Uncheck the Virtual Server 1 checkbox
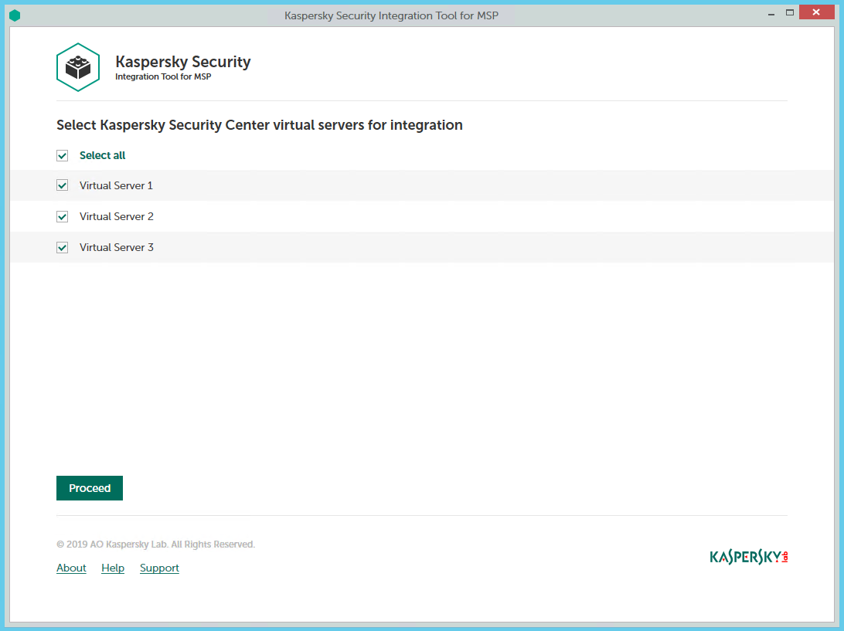The height and width of the screenshot is (631, 844). (x=63, y=186)
